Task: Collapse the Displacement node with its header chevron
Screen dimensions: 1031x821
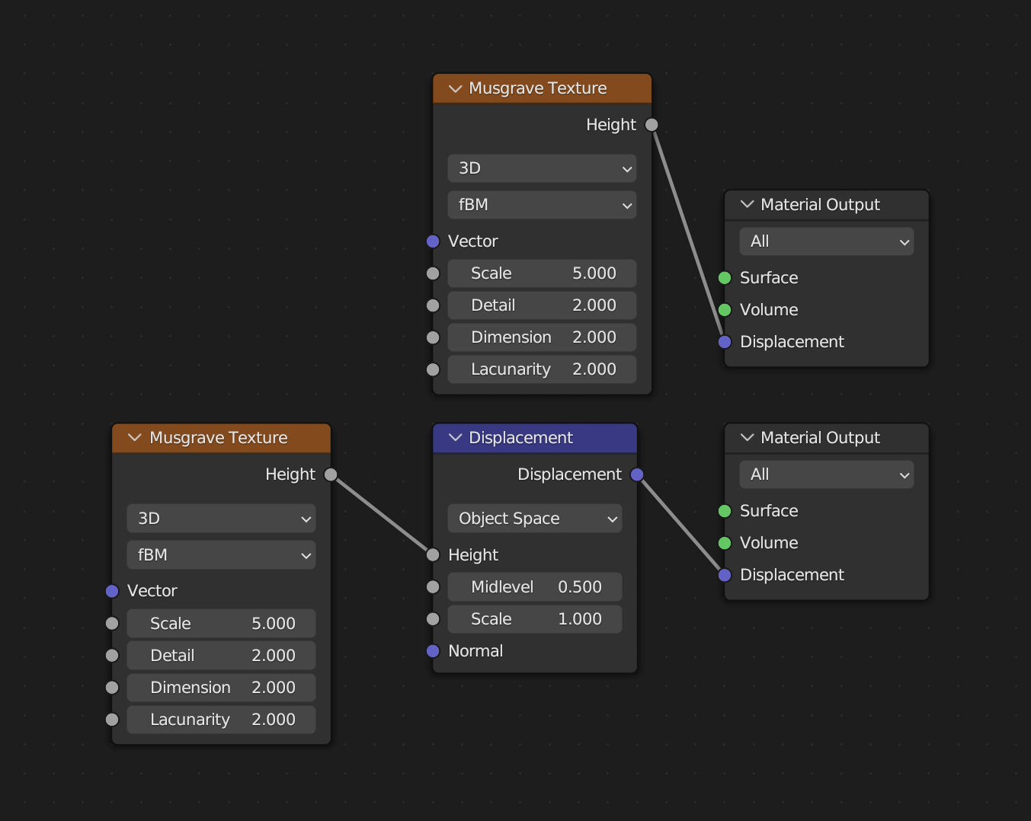Action: pos(456,438)
